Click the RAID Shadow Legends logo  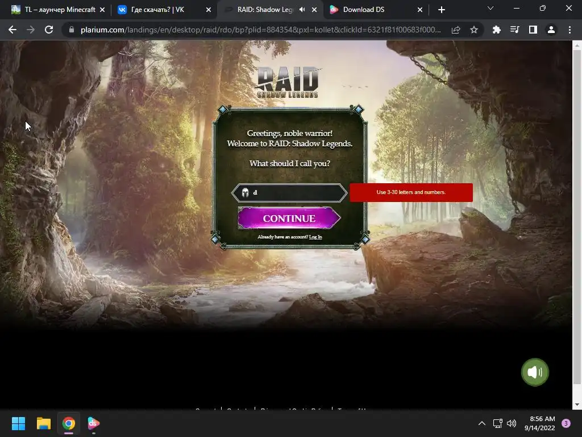(288, 82)
